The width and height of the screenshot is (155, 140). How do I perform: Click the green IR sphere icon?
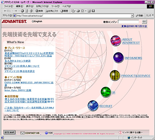tap(106, 92)
